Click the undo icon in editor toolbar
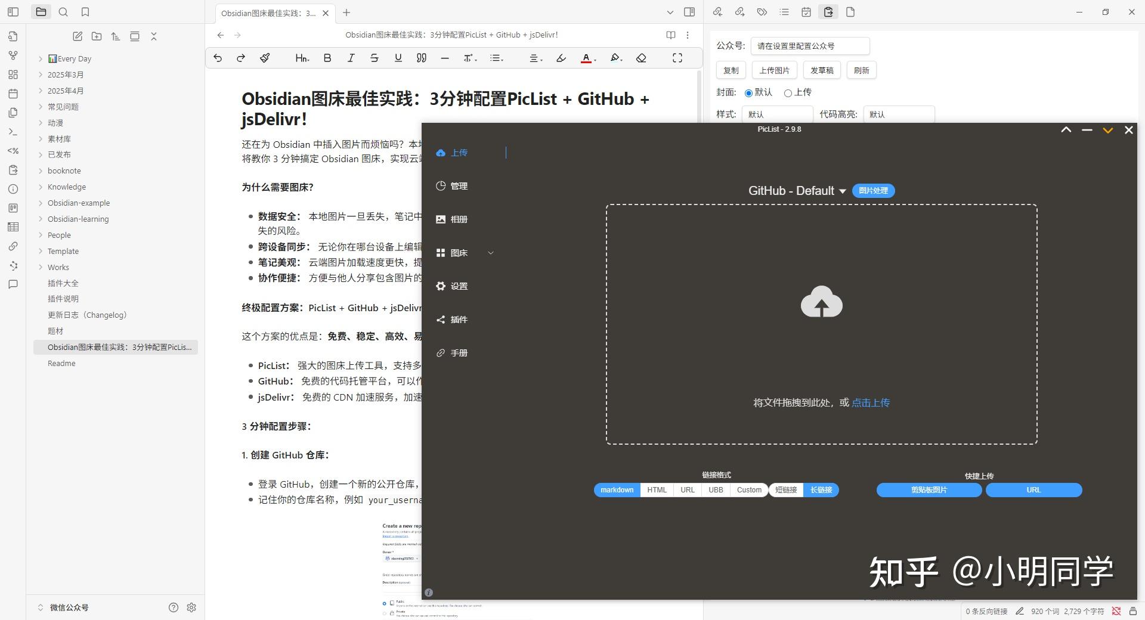Viewport: 1145px width, 620px height. [x=218, y=58]
